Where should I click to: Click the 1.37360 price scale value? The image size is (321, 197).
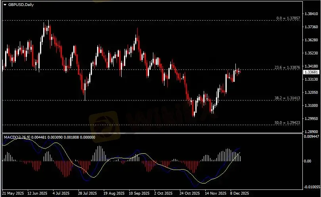point(311,27)
